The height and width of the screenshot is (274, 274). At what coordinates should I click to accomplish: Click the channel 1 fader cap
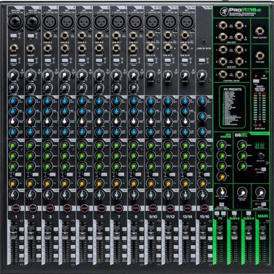point(13,233)
